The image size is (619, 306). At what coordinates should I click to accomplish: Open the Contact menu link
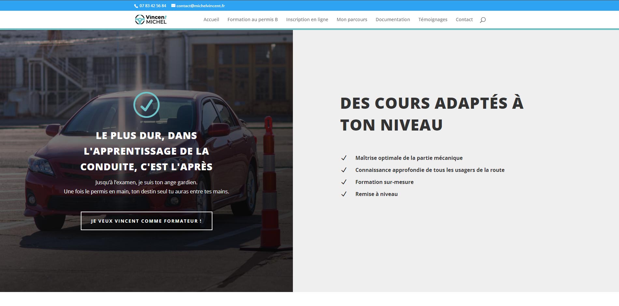[464, 20]
